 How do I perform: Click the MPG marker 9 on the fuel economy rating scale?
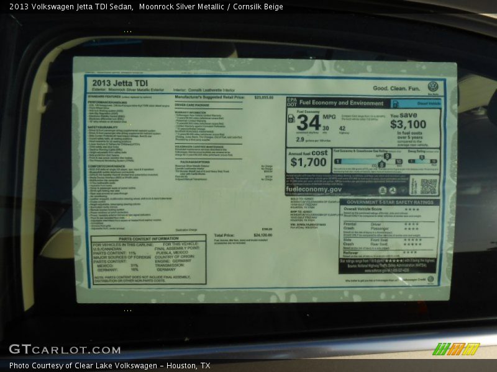pos(387,156)
